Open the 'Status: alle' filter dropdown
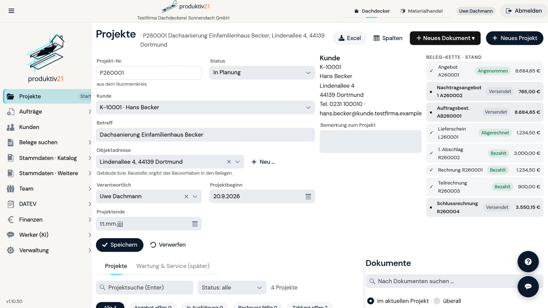 click(232, 287)
